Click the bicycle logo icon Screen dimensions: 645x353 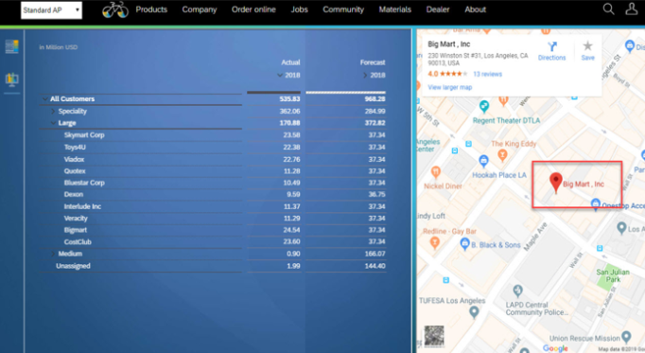click(115, 9)
